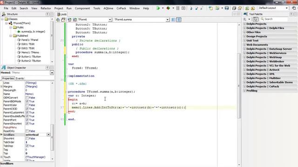Select Button1: TButton in Structure tree
Viewport: 298px width, 167px height.
click(x=31, y=57)
